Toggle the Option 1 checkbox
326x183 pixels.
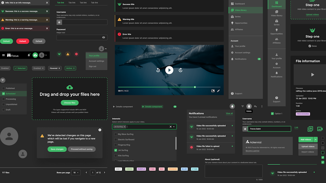[x=272, y=114]
